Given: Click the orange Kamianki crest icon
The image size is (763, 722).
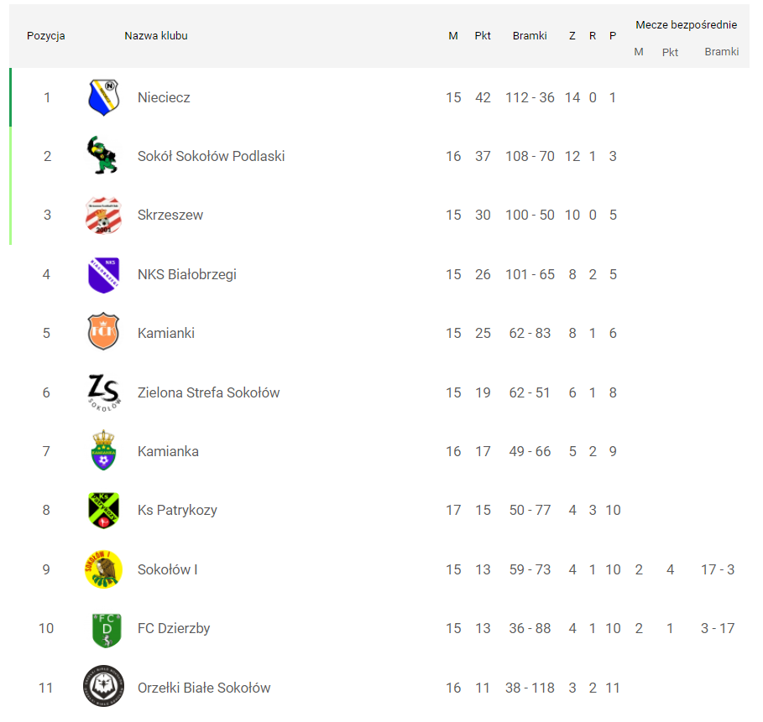Looking at the screenshot, I should pos(104,333).
